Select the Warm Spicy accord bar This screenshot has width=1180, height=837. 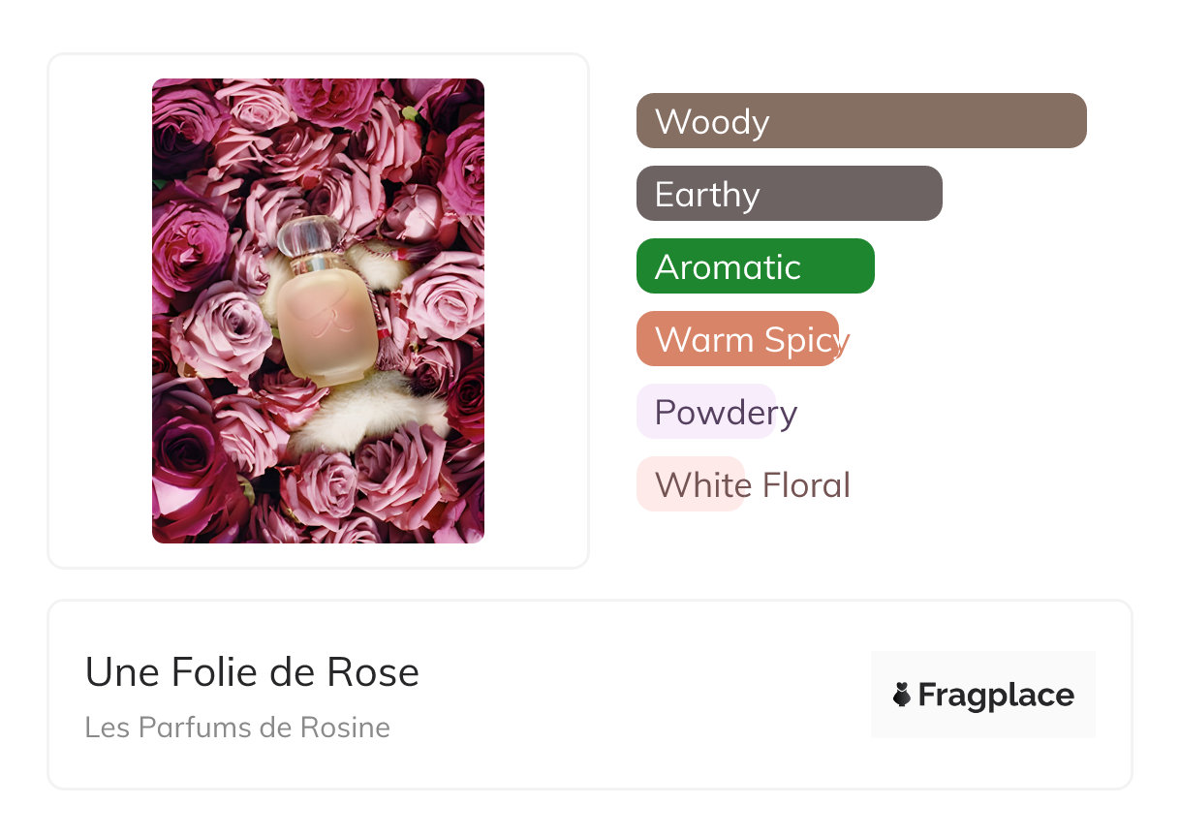738,339
